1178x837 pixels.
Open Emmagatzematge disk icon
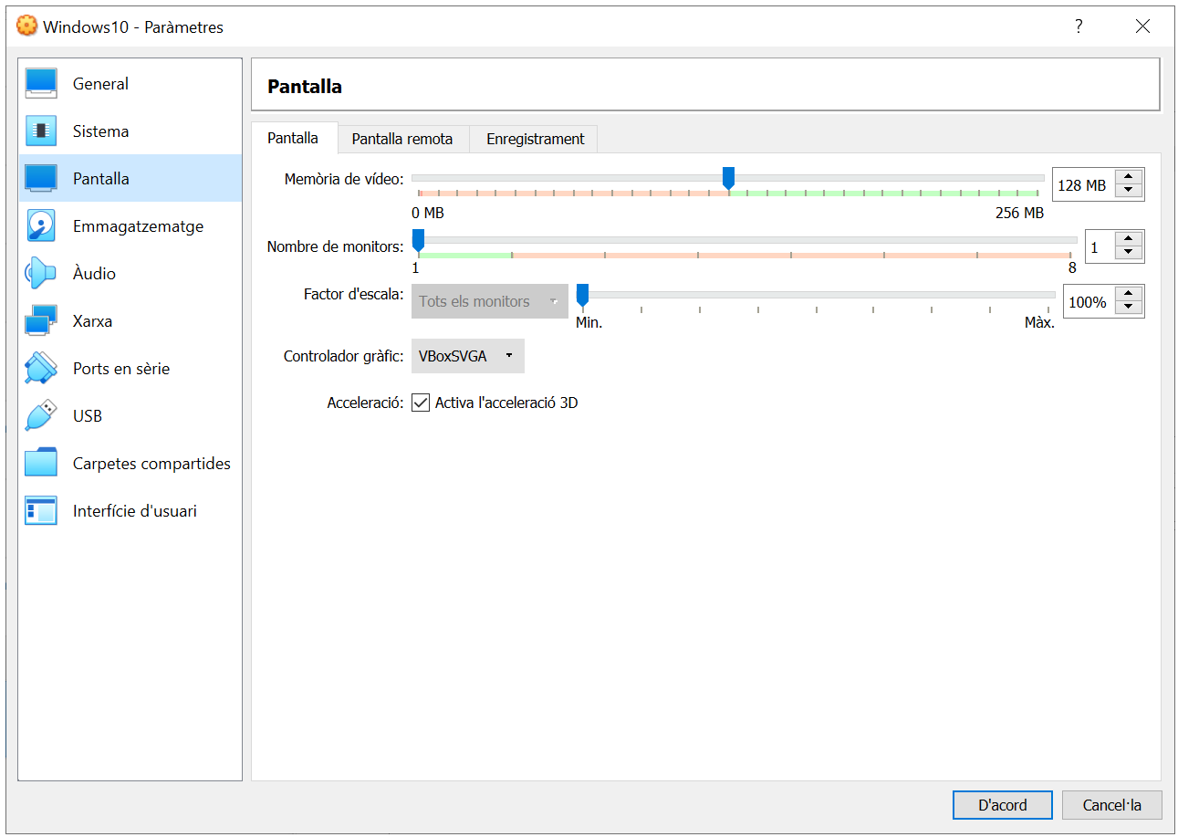[x=41, y=226]
